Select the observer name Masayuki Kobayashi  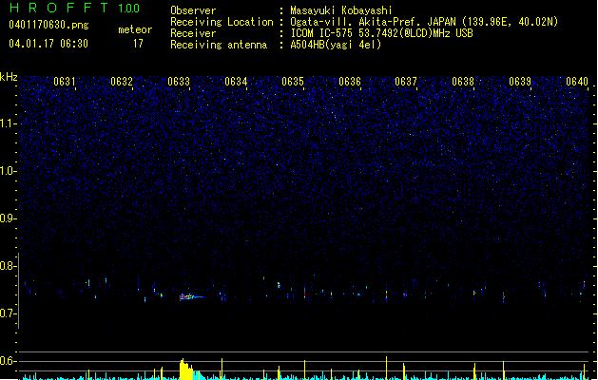[341, 10]
